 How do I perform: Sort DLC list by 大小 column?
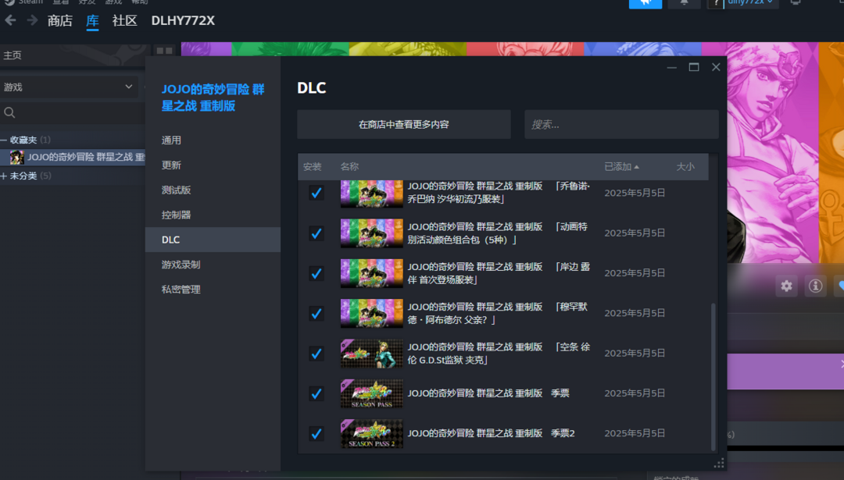pos(685,166)
